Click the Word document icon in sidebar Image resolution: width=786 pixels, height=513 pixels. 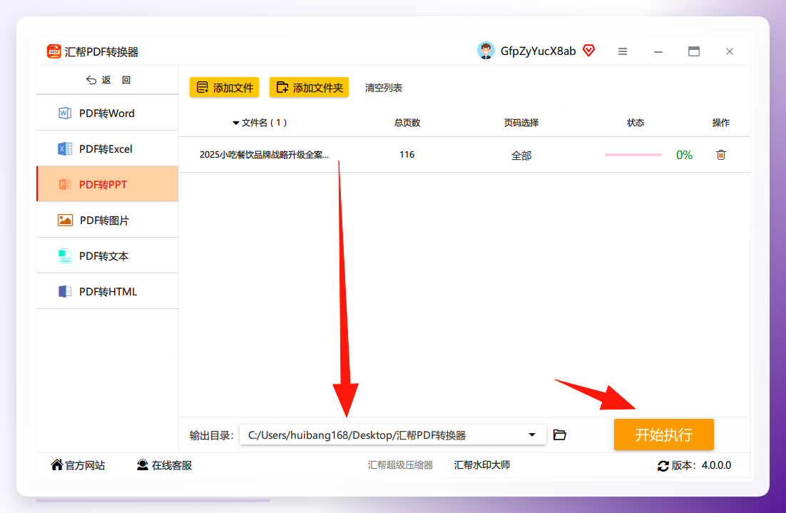[x=65, y=113]
